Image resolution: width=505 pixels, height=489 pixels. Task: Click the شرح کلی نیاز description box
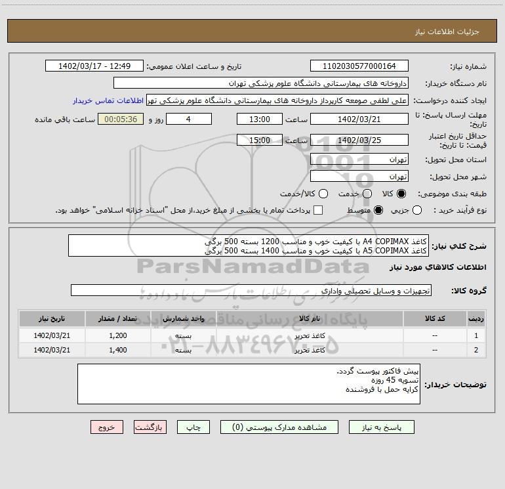click(x=249, y=245)
